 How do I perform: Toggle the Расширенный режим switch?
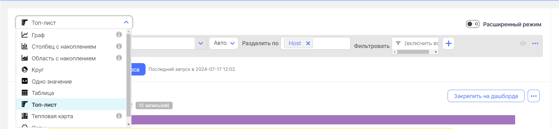pyautogui.click(x=472, y=24)
